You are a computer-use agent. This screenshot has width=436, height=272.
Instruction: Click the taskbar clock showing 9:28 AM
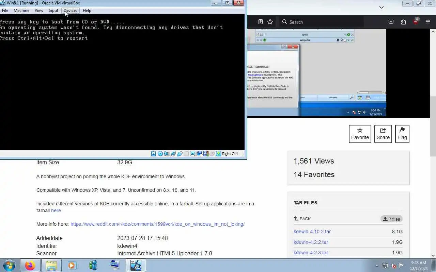(x=419, y=266)
